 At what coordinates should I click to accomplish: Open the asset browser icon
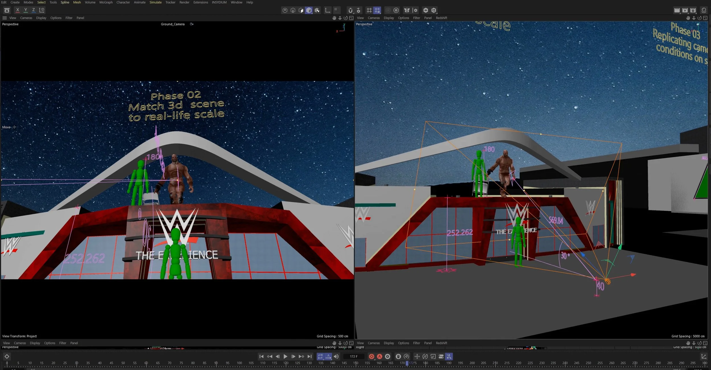[7, 10]
